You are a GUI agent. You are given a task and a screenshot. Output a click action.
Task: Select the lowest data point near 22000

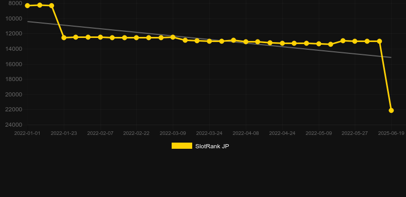(391, 110)
